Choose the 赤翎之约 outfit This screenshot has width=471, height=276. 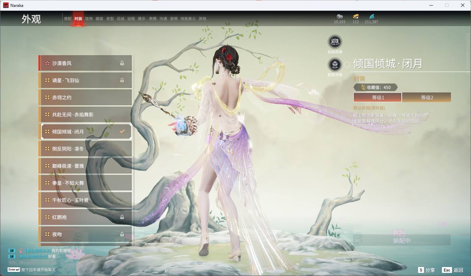pos(85,97)
